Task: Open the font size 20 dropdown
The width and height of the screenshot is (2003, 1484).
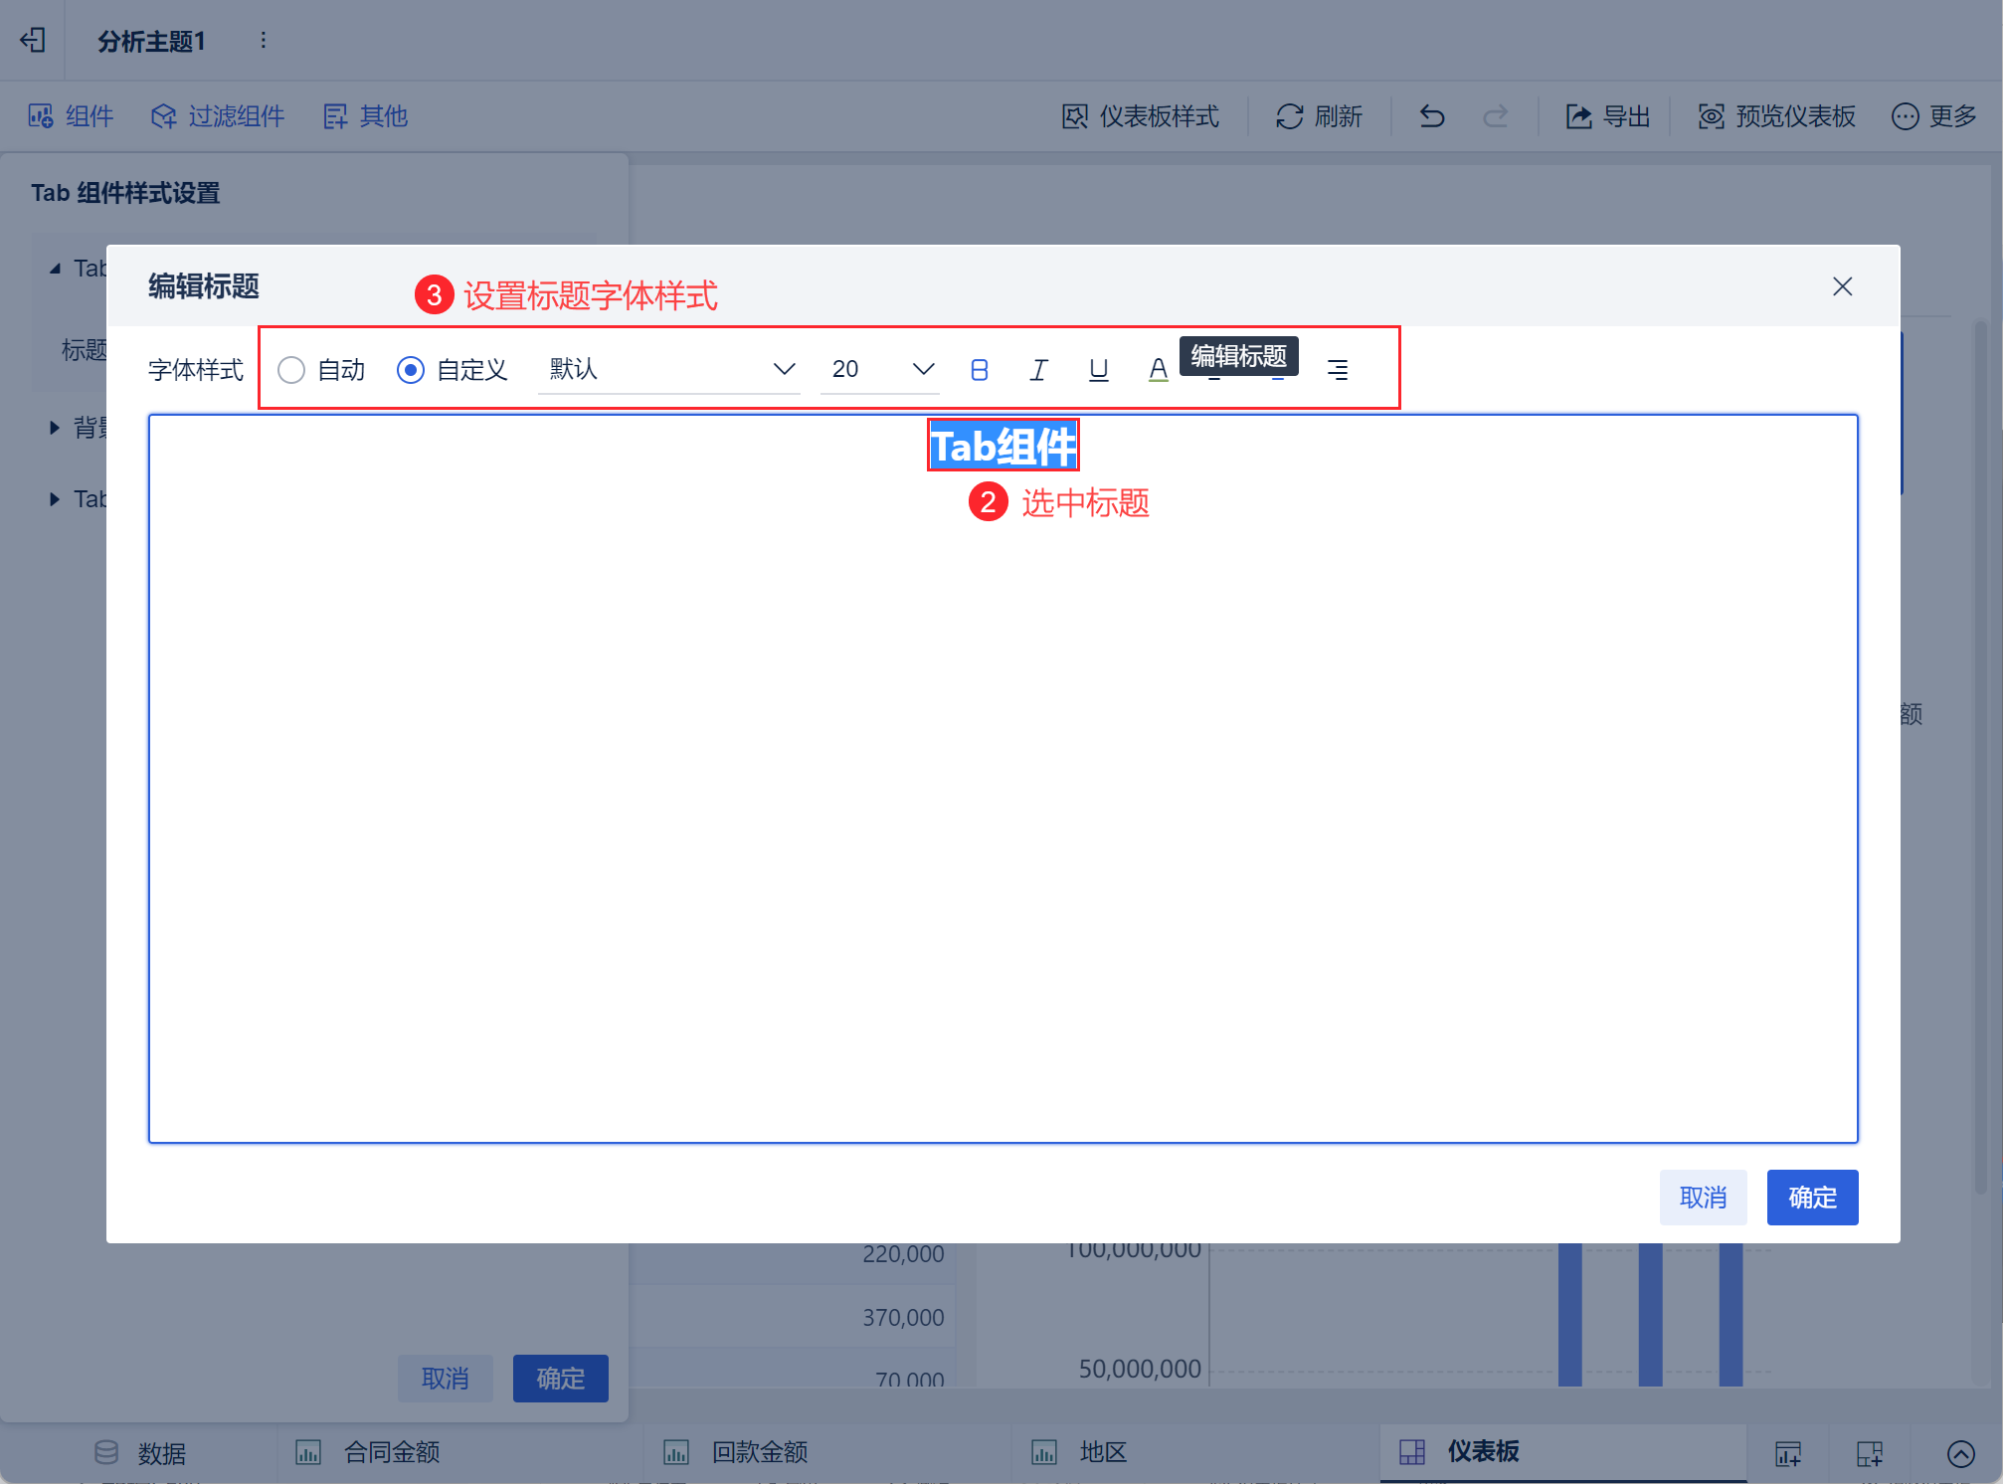Action: 880,370
